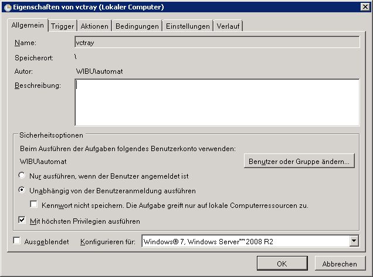The height and width of the screenshot is (277, 373).
Task: Click the Windows 7, Windows Server 2008 R2 combo box
Action: pyautogui.click(x=245, y=241)
